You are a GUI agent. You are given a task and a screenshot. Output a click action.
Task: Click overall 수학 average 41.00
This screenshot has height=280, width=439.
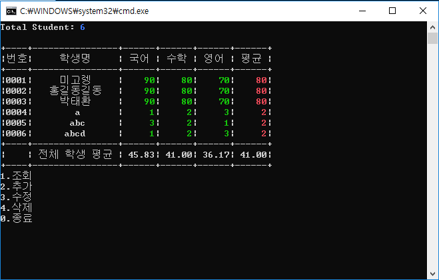click(179, 155)
